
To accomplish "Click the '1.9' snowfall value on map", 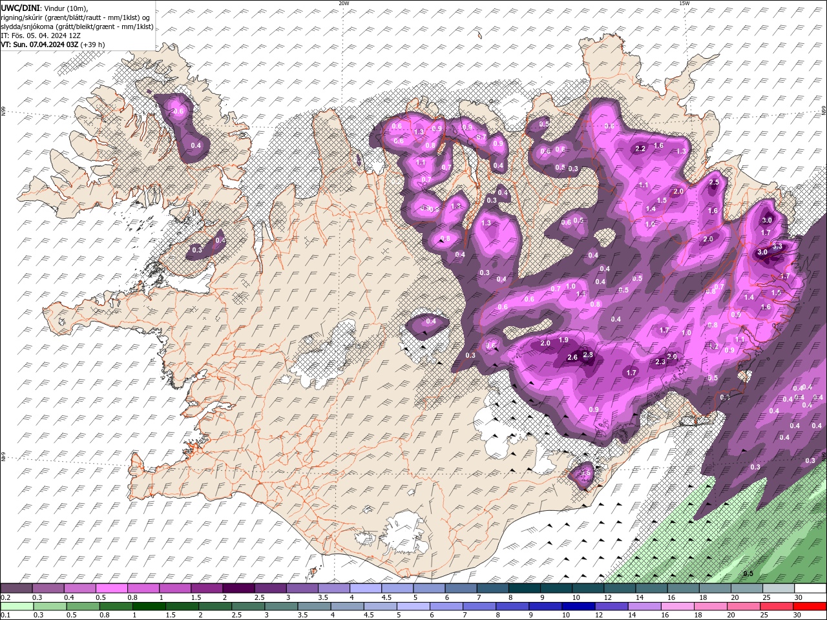I will tap(563, 340).
